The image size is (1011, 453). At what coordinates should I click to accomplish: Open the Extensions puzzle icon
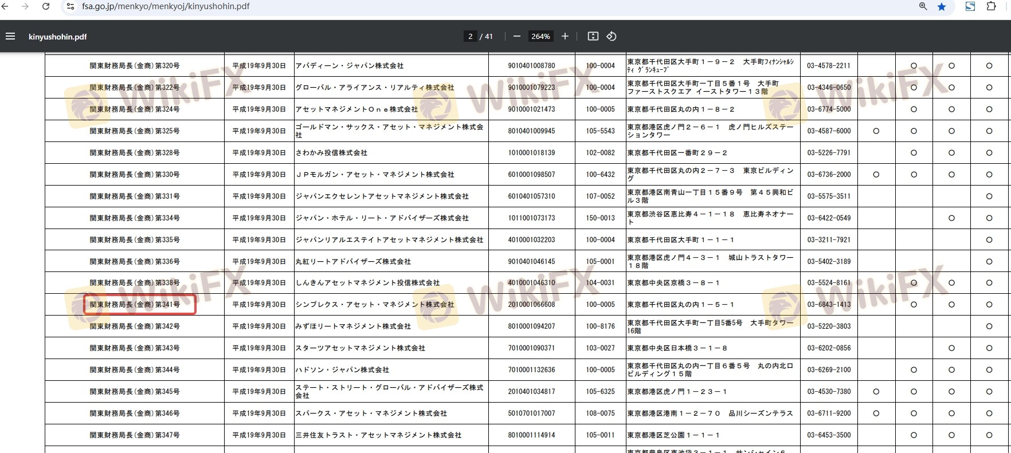991,6
